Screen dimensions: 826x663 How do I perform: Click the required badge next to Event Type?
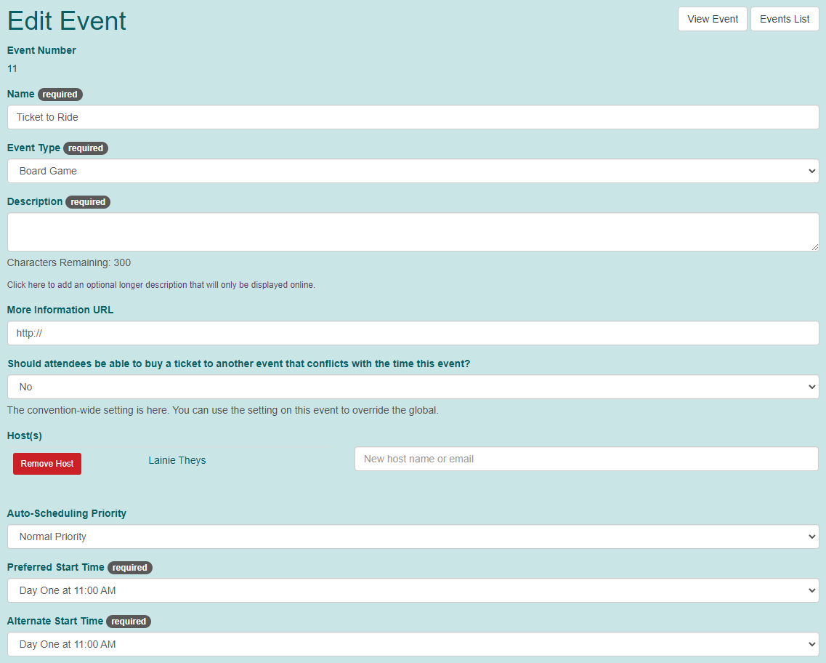pos(86,148)
